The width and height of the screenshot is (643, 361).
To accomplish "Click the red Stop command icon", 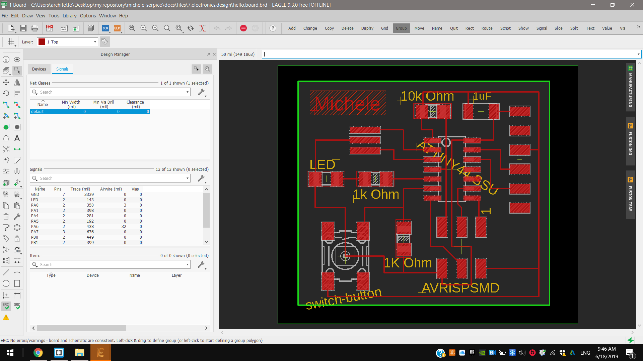I will point(243,28).
